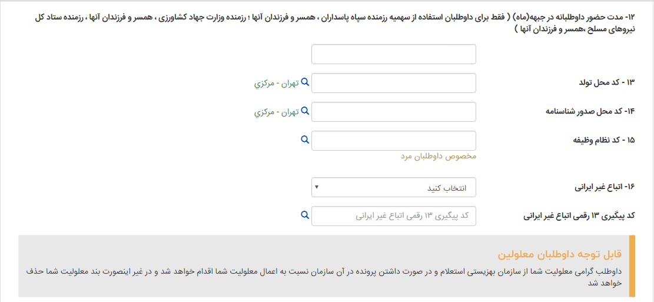
Task: Click the کد نظام وظیفه input field
Action: (x=394, y=141)
